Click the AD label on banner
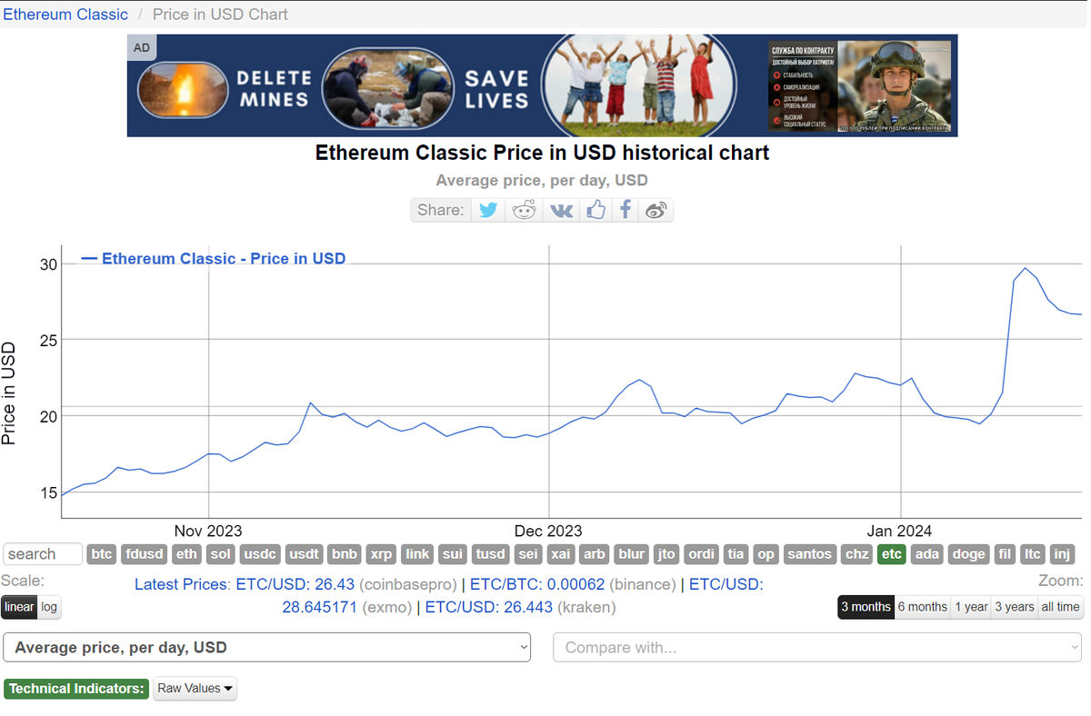This screenshot has width=1091, height=716. click(x=142, y=47)
